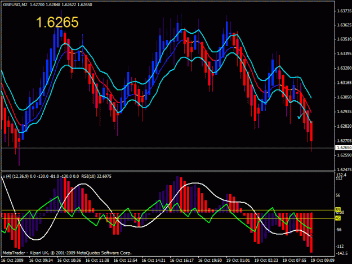Click the large yellow 1.6265 price label

(x=57, y=22)
